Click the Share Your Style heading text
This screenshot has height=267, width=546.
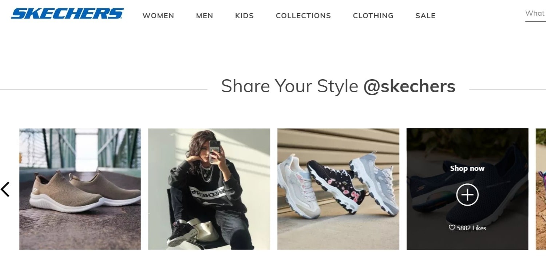point(289,86)
